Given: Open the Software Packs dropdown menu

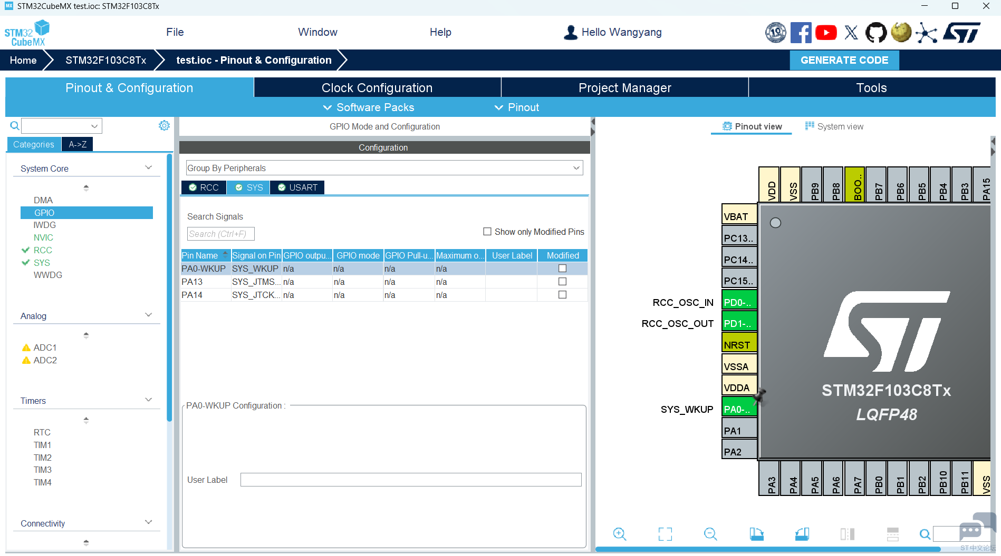Looking at the screenshot, I should (x=369, y=107).
